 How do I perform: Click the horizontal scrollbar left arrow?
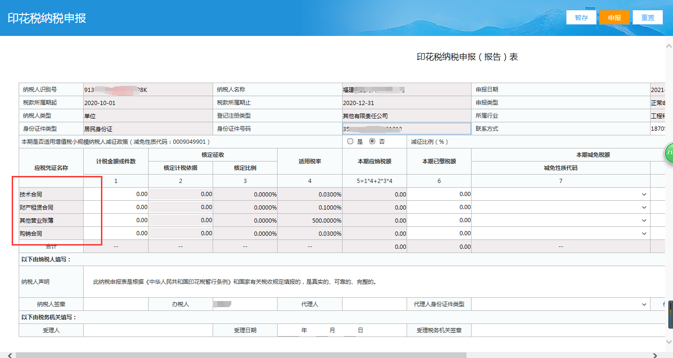(10, 355)
